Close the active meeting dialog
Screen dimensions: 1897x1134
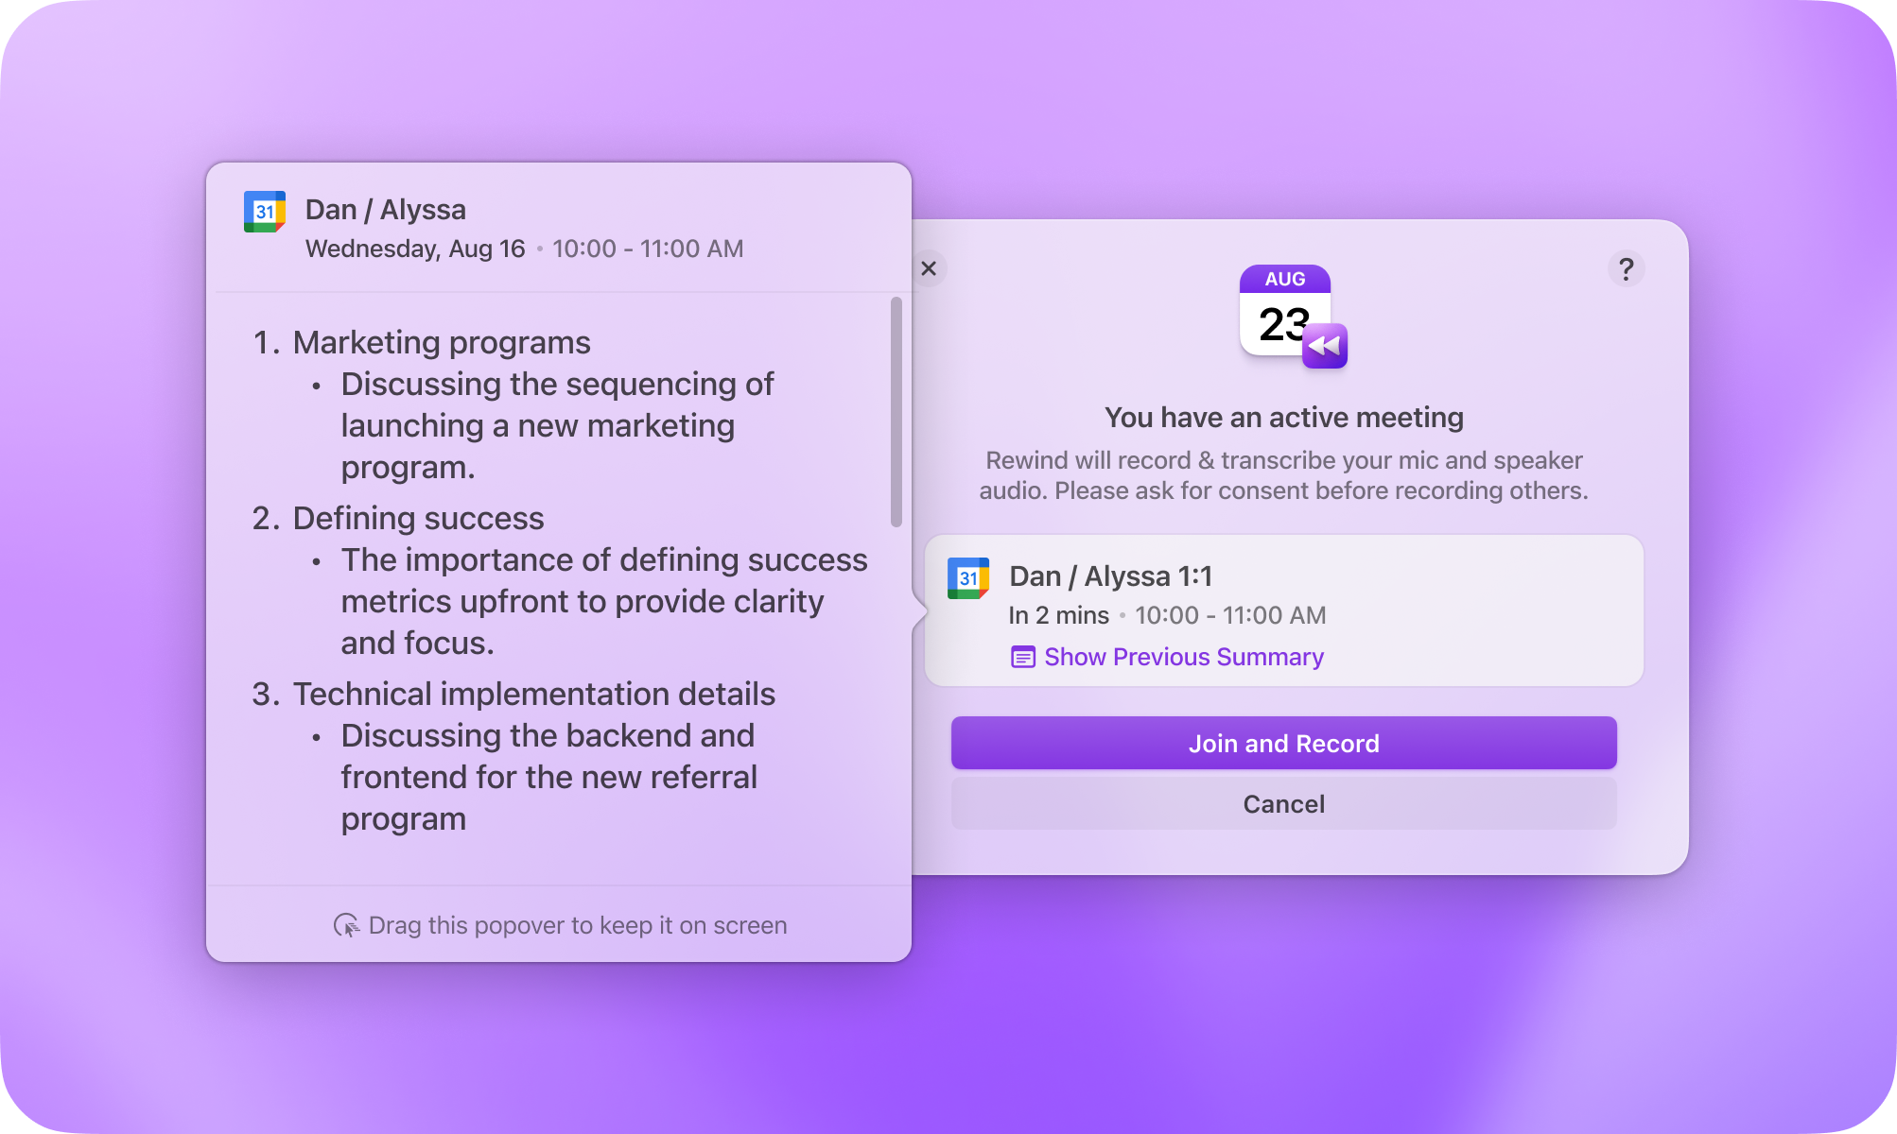tap(929, 269)
